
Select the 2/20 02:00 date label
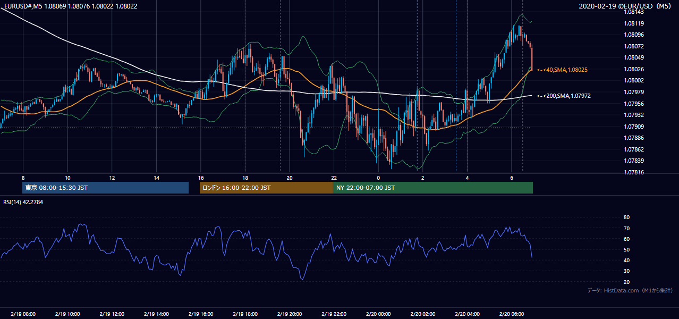click(x=422, y=314)
